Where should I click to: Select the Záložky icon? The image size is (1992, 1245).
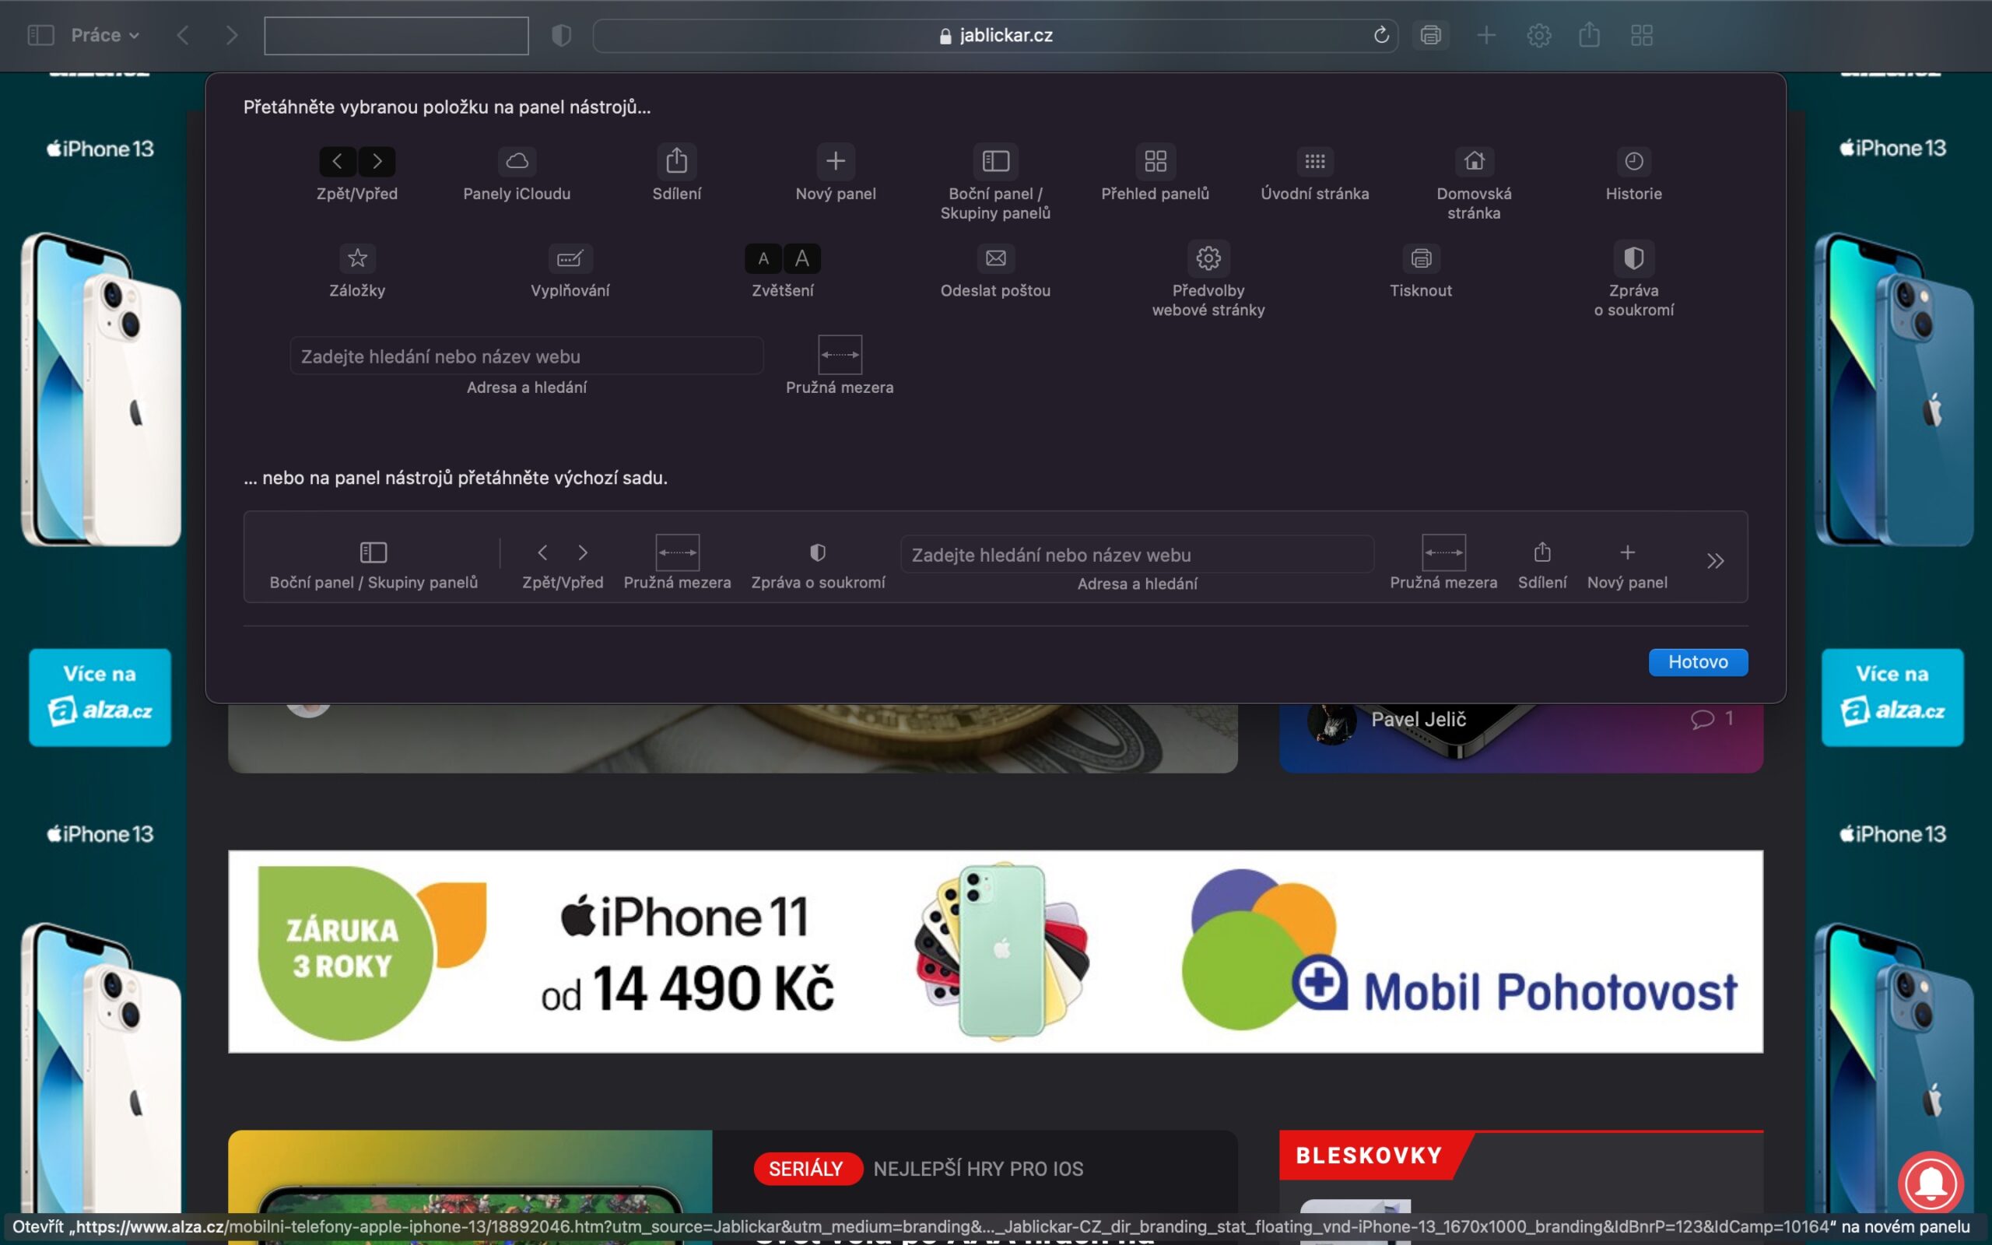click(357, 258)
